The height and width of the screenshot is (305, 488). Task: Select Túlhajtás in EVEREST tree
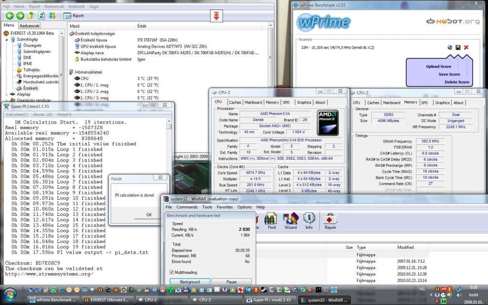(31, 70)
